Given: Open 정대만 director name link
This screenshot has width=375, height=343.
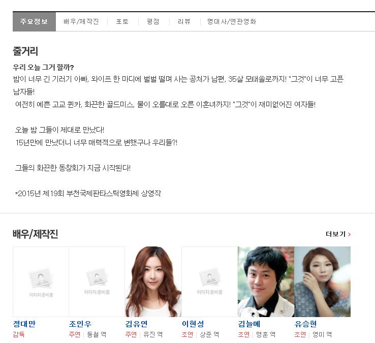Looking at the screenshot, I should 24,324.
